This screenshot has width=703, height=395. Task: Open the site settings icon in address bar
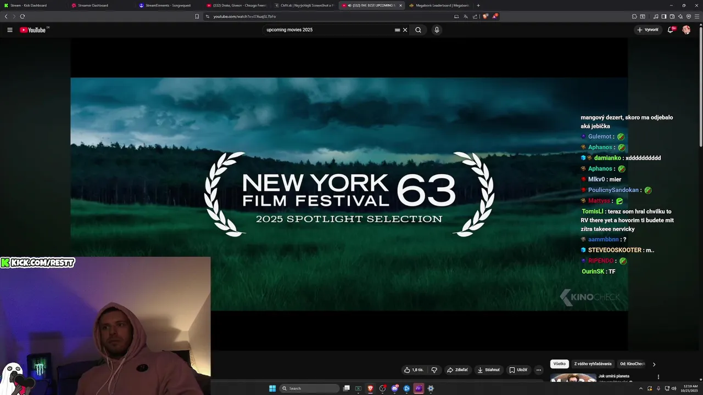(x=208, y=16)
